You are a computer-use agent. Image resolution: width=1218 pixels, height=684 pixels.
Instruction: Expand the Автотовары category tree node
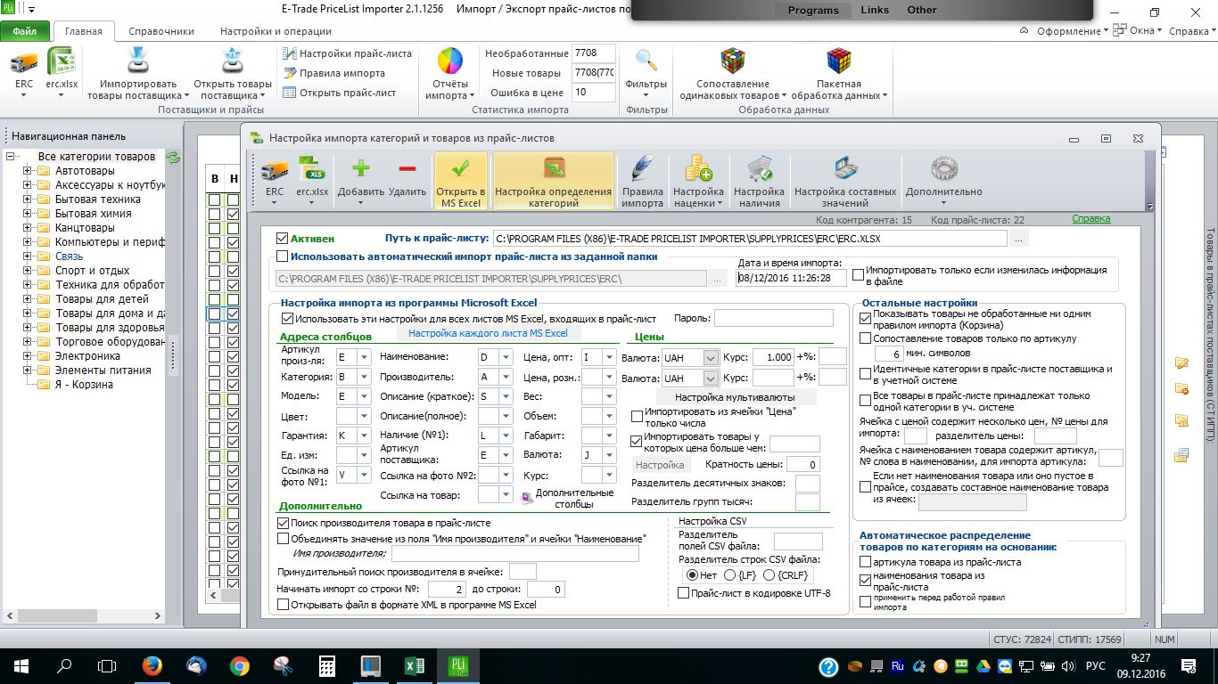tap(28, 171)
